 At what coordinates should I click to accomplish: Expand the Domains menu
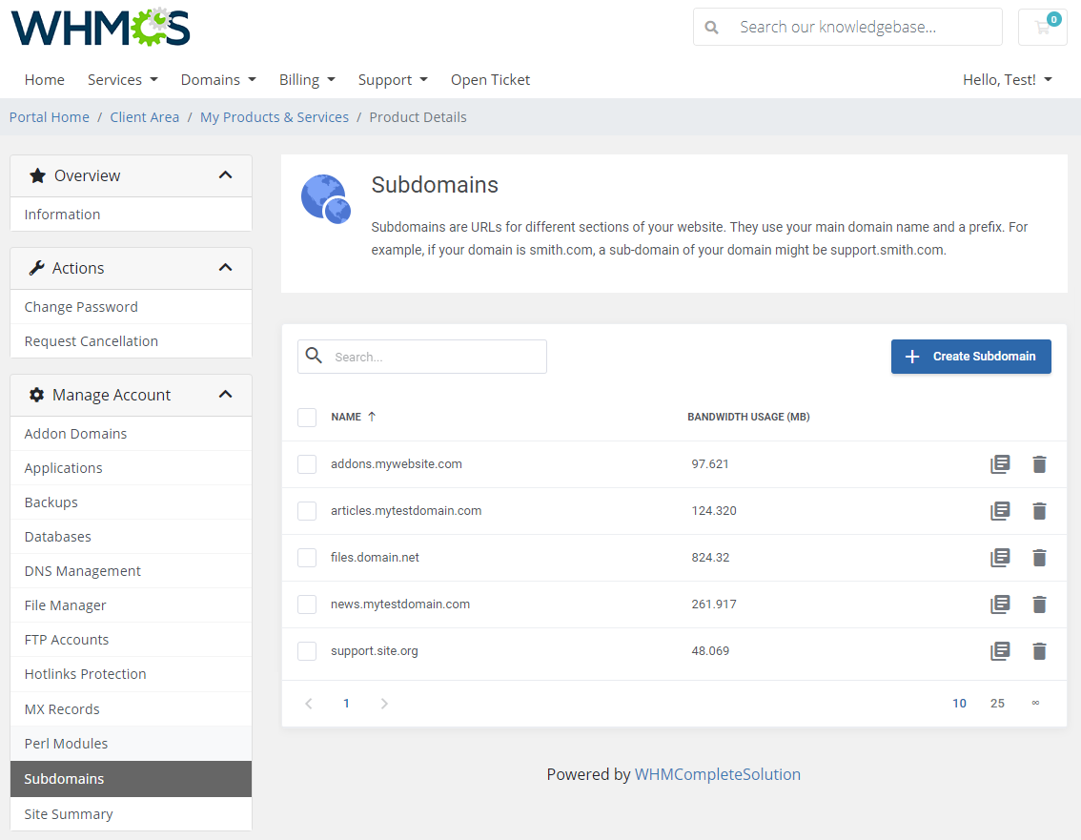217,79
